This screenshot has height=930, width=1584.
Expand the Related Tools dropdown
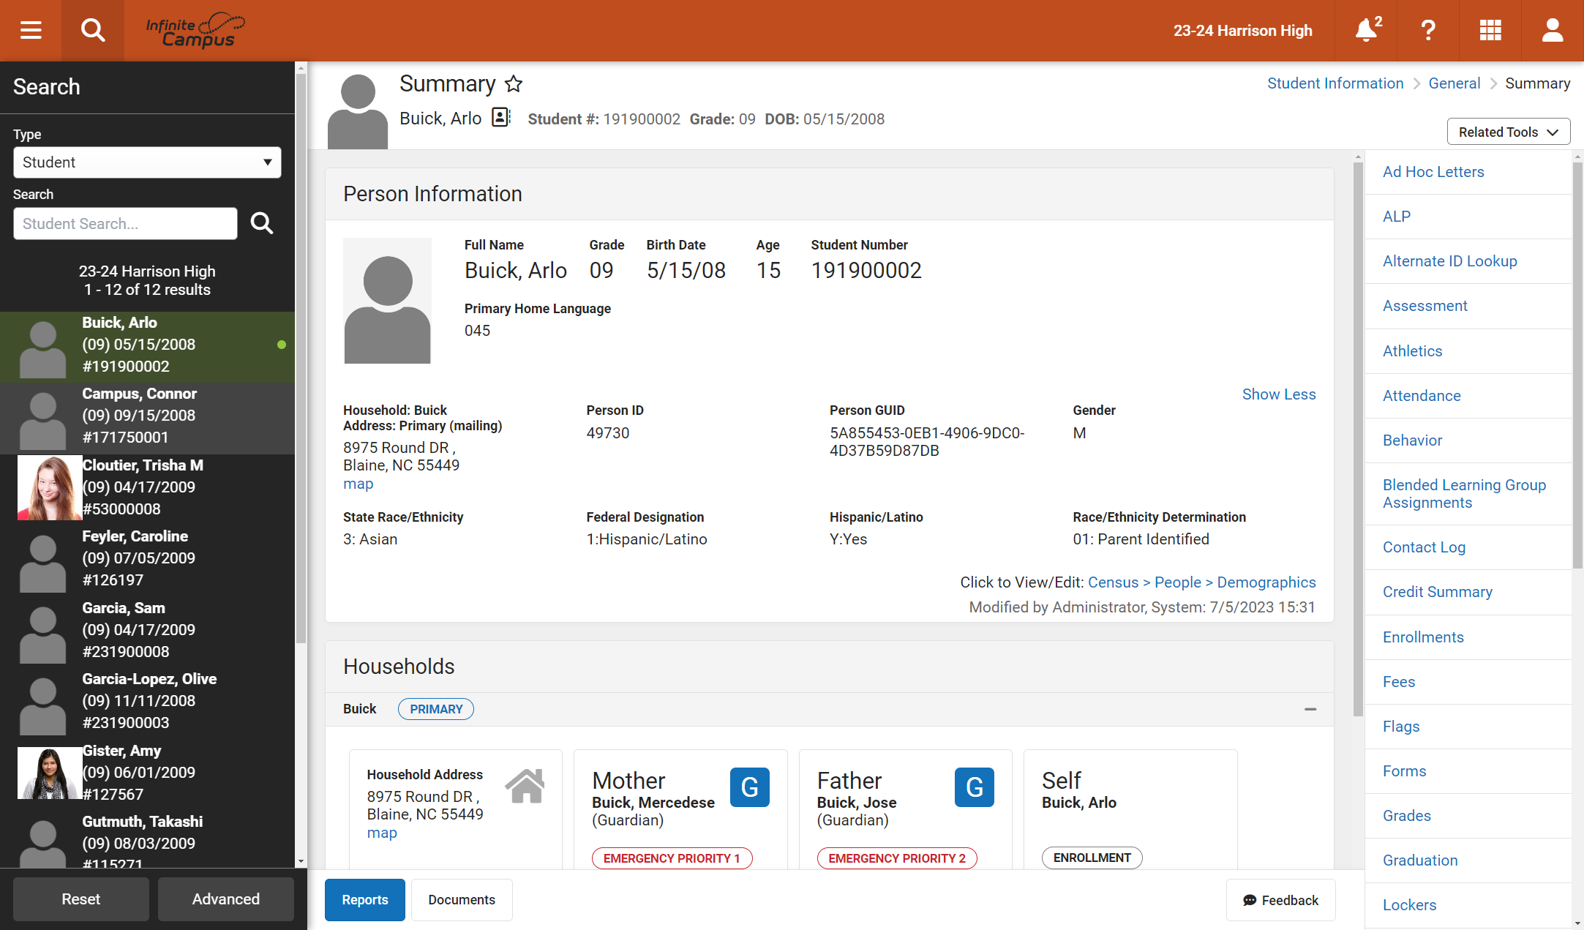coord(1508,132)
